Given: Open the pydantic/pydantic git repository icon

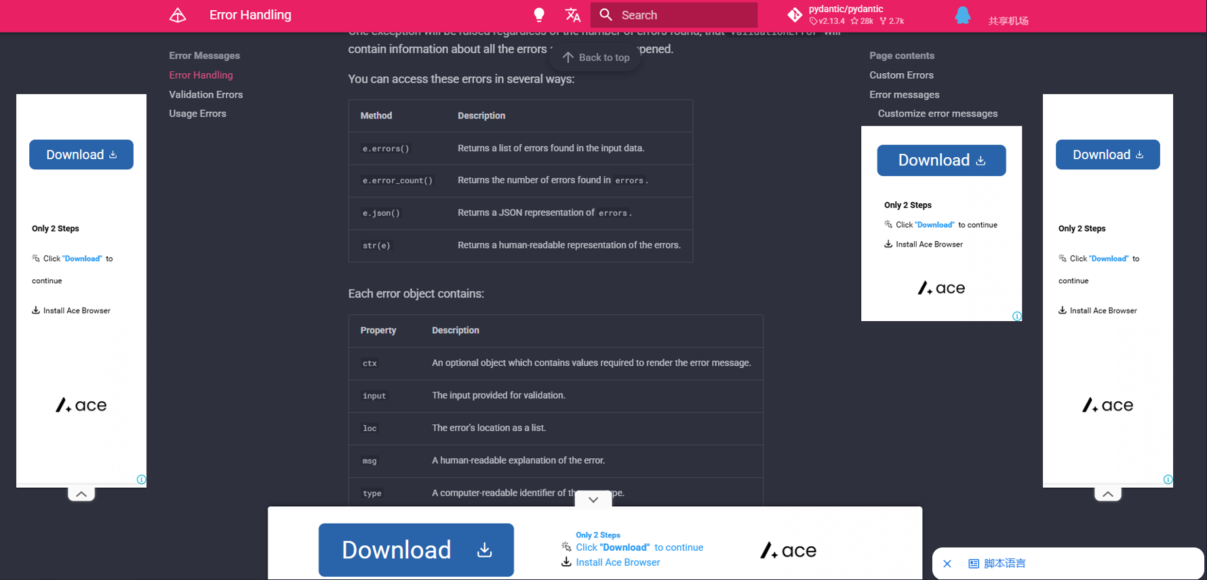Looking at the screenshot, I should click(795, 15).
